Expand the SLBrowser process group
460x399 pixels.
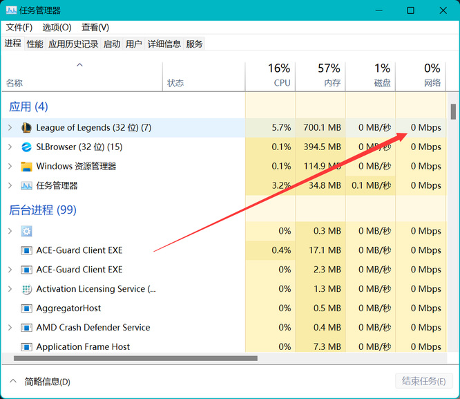coord(10,147)
